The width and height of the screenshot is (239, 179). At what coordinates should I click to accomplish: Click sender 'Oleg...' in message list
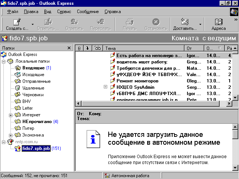(193, 81)
